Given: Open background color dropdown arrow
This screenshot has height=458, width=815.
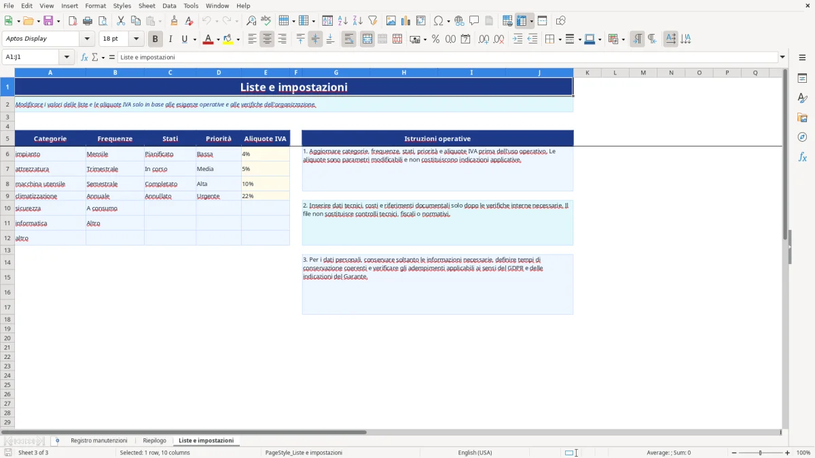Looking at the screenshot, I should 238,39.
